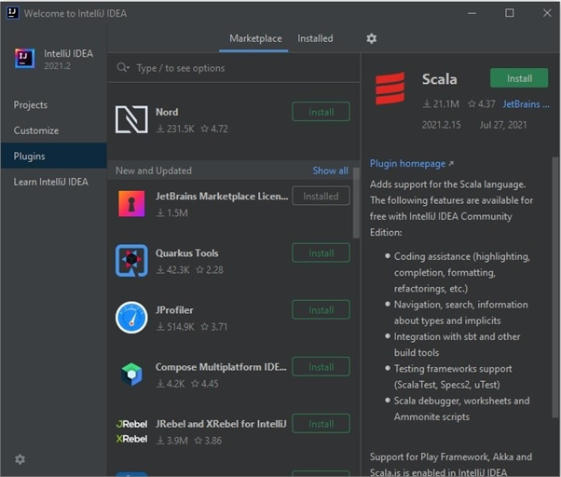
Task: Click the disabled Installed button
Action: (321, 196)
